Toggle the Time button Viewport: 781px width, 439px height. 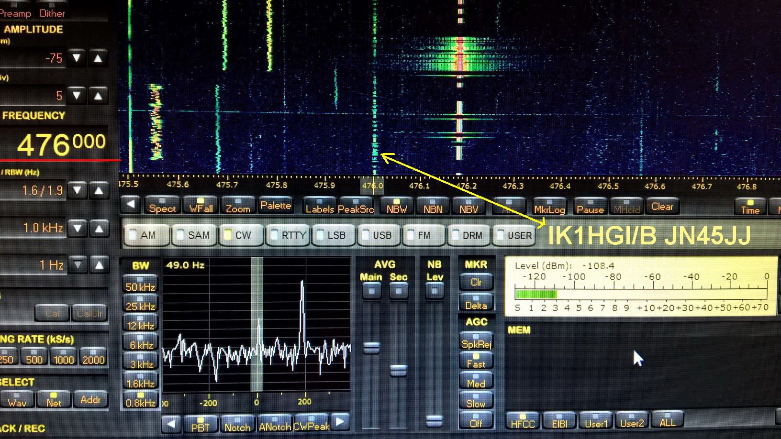click(x=750, y=207)
